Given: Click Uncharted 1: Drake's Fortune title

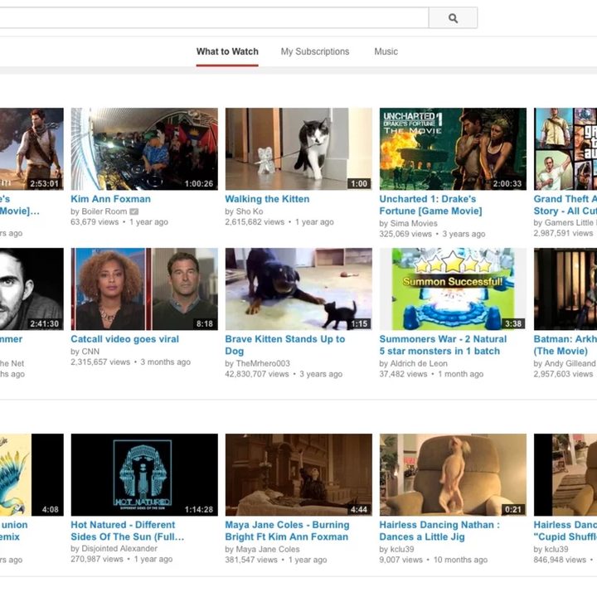Looking at the screenshot, I should click(x=430, y=205).
